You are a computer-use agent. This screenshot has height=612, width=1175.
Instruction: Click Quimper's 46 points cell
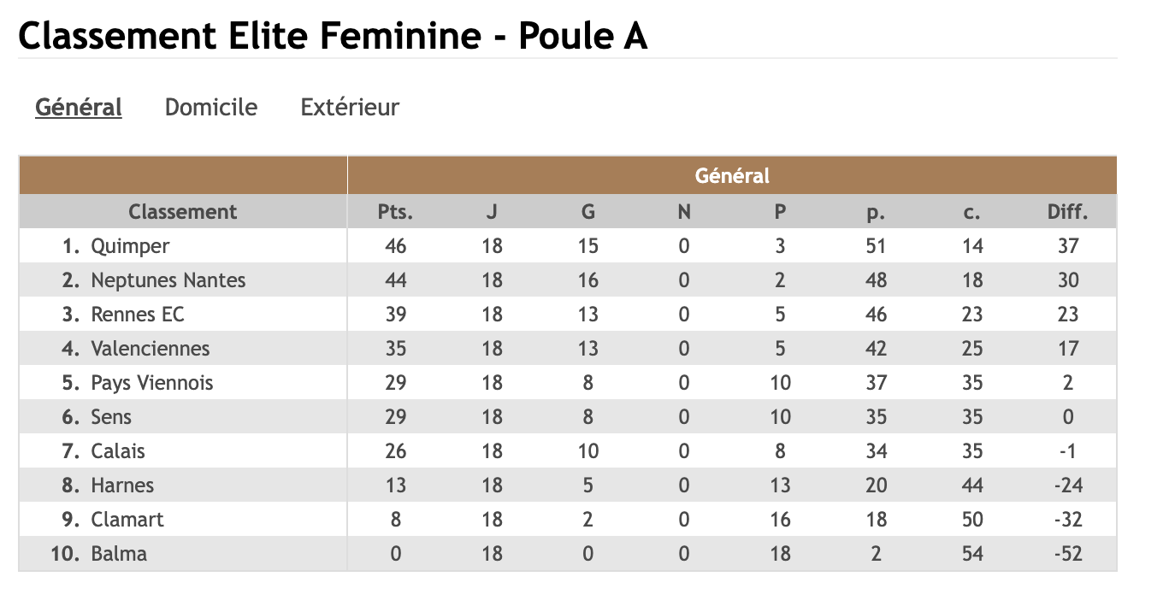(x=395, y=246)
